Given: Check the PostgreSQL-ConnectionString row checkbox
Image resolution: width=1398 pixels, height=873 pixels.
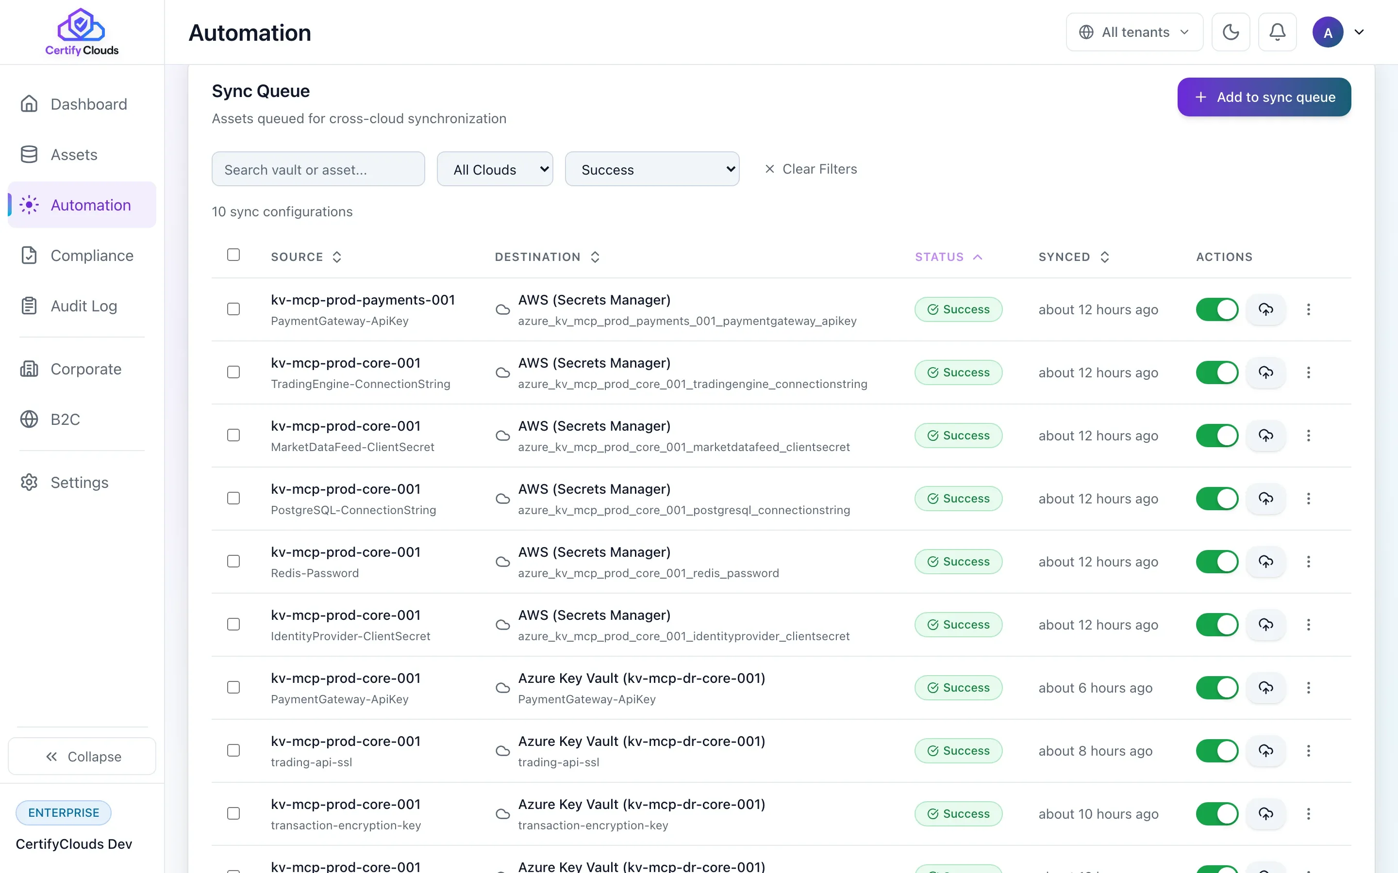Looking at the screenshot, I should (233, 498).
